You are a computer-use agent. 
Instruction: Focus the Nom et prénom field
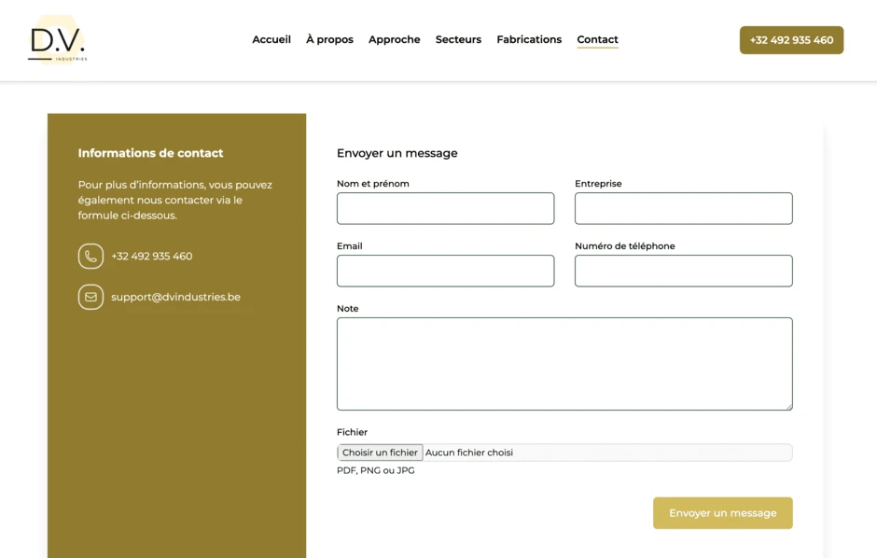pos(445,208)
